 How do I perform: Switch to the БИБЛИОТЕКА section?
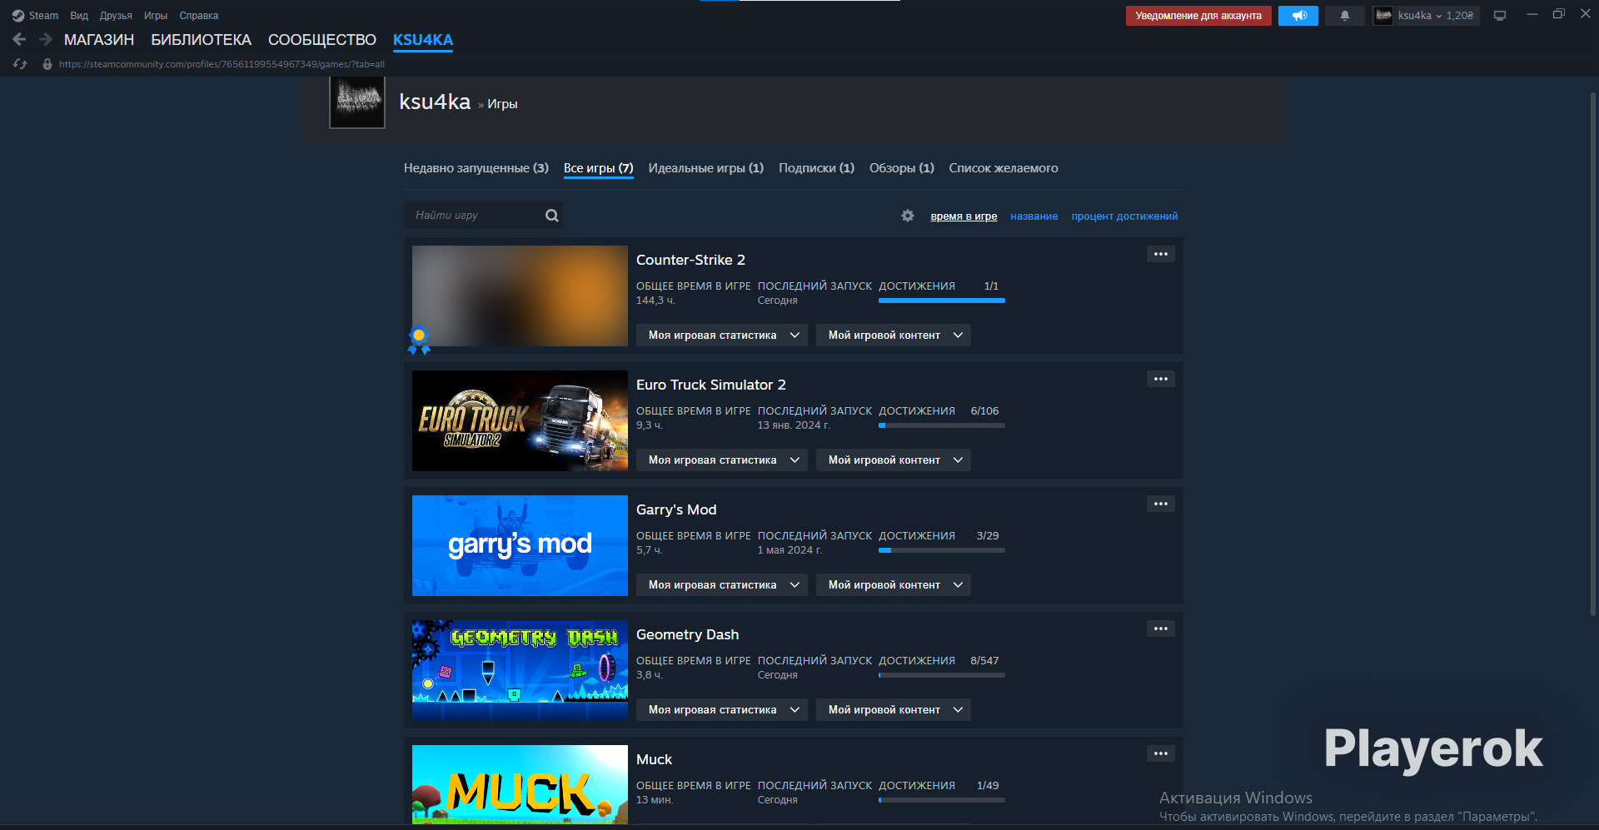click(201, 40)
